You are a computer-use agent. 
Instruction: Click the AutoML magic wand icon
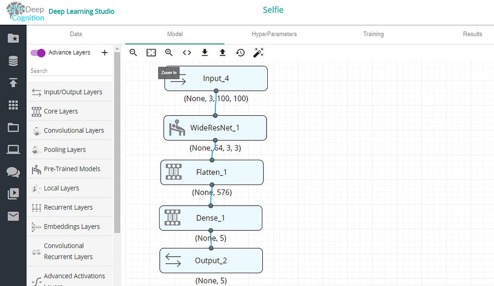point(258,52)
